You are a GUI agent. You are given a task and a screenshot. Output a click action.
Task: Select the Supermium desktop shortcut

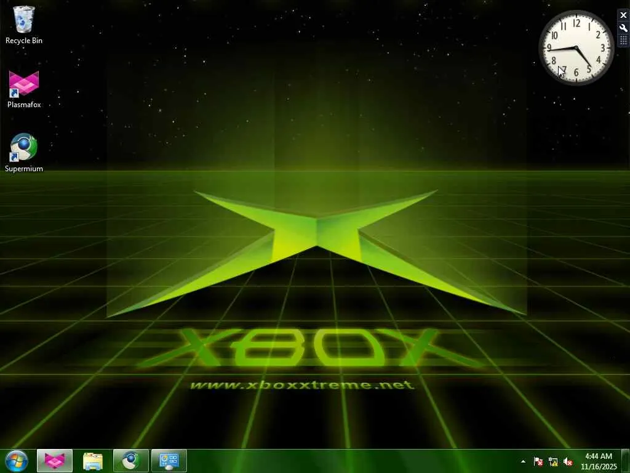pyautogui.click(x=24, y=153)
